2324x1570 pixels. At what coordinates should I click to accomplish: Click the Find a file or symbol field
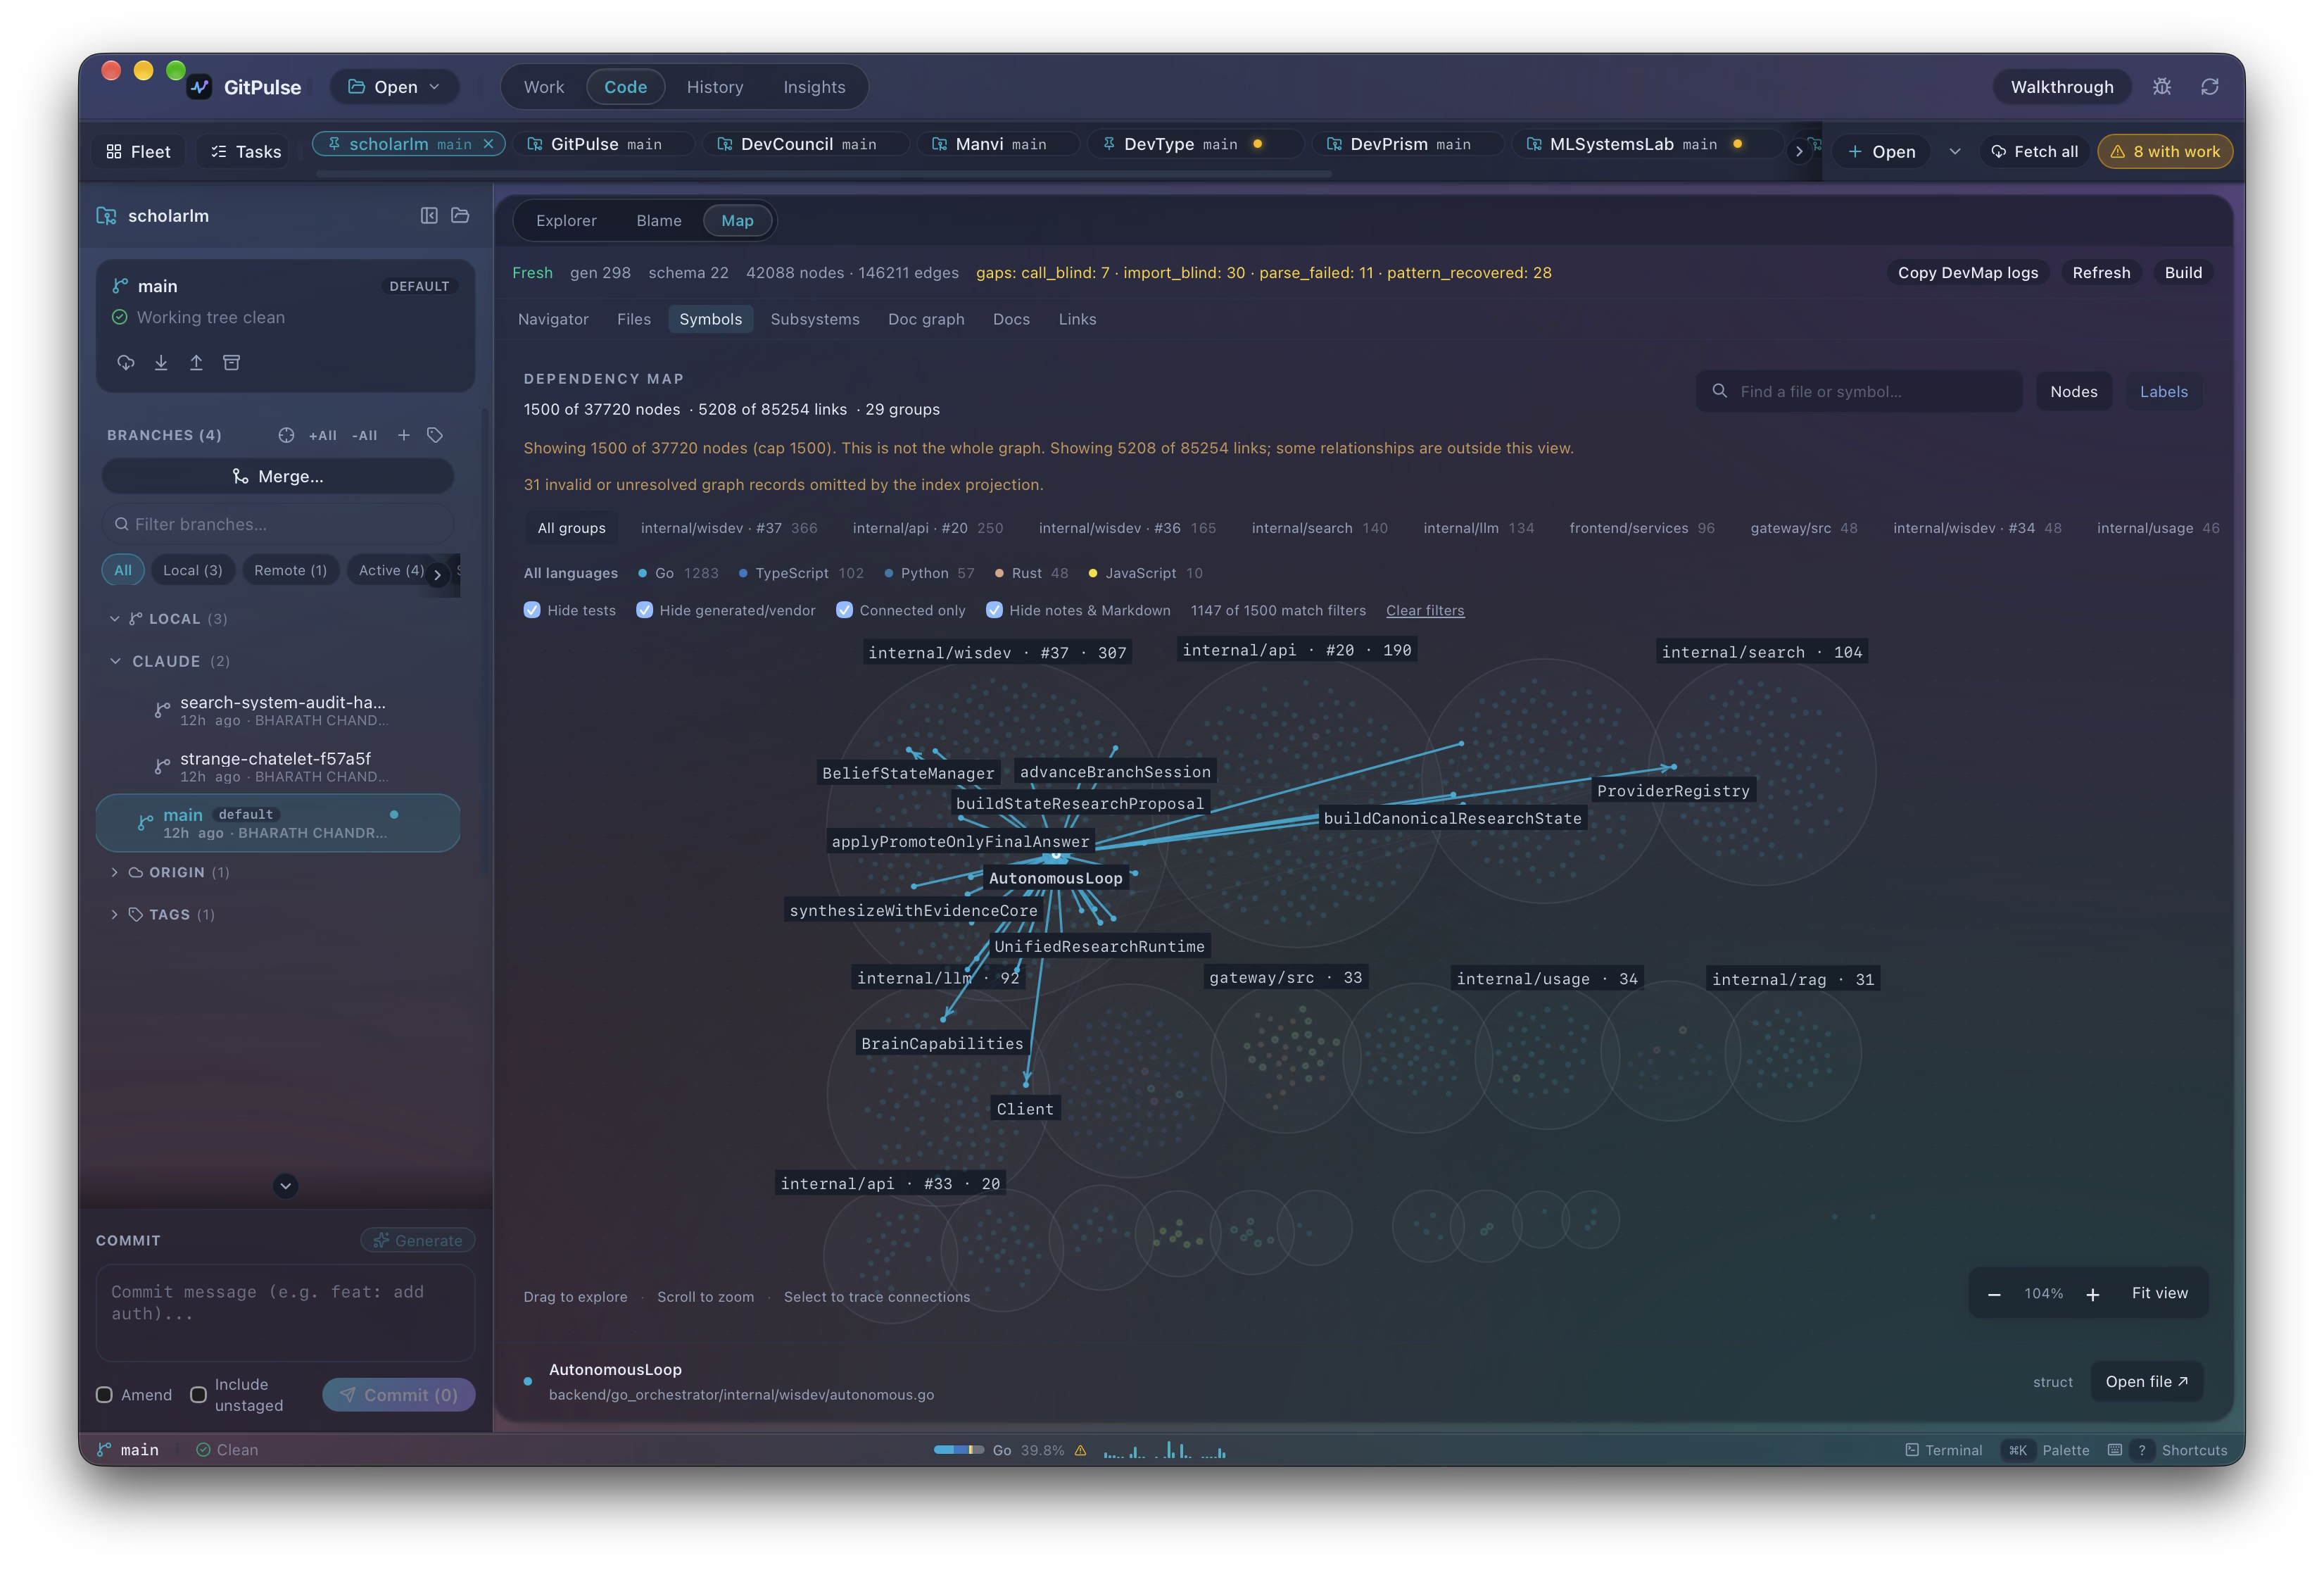click(x=1858, y=391)
